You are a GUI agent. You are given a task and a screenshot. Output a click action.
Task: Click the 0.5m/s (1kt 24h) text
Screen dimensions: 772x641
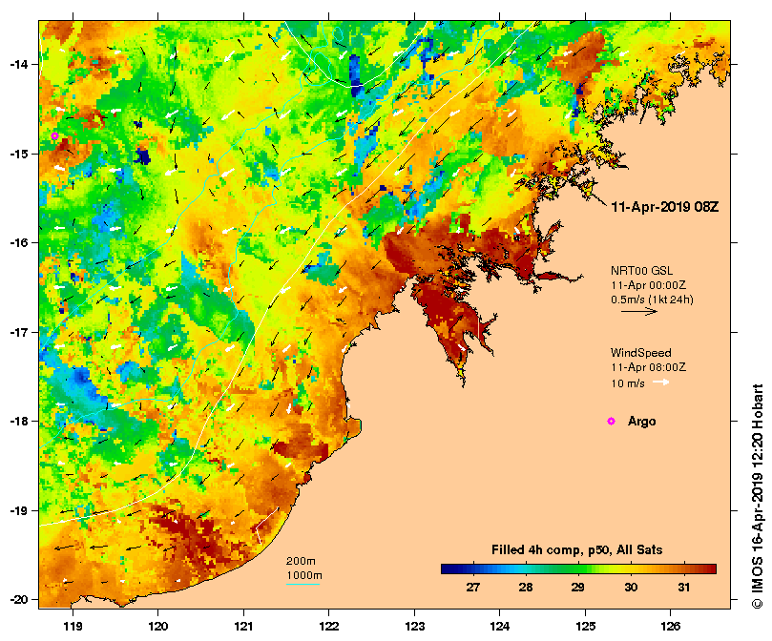[x=652, y=300]
